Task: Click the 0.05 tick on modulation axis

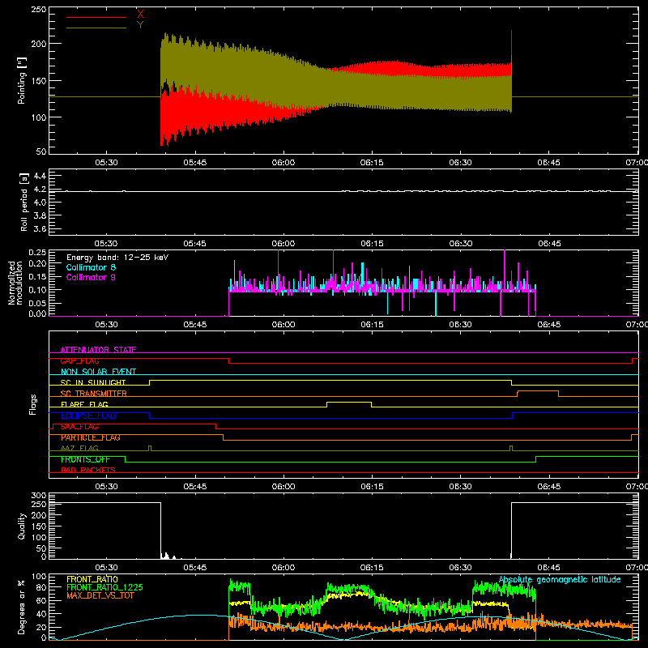Action: [x=37, y=303]
